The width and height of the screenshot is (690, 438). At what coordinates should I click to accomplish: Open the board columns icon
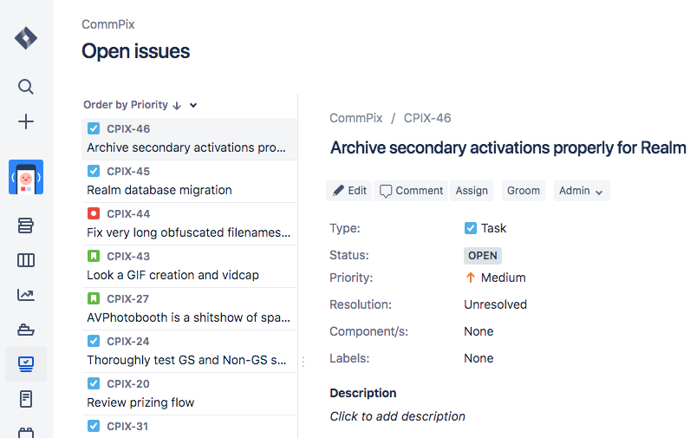pos(26,260)
